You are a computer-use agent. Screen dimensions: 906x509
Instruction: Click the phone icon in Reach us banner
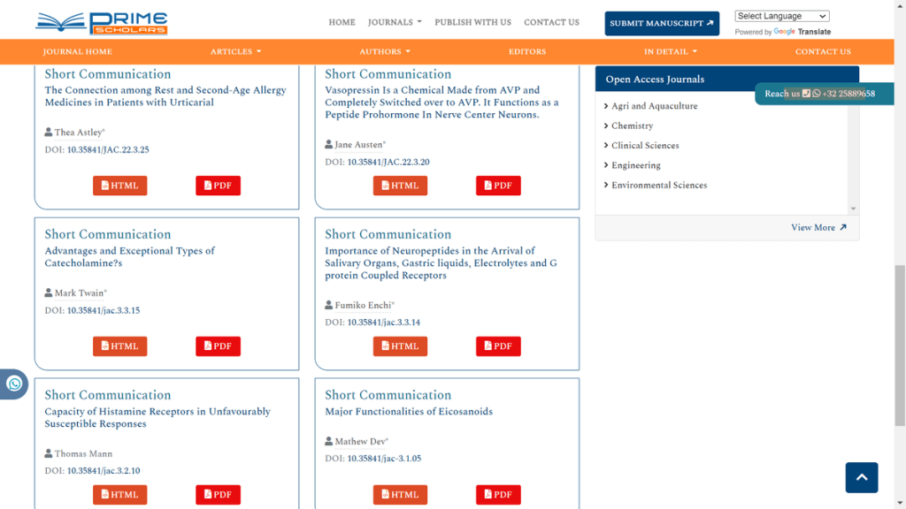coord(805,94)
